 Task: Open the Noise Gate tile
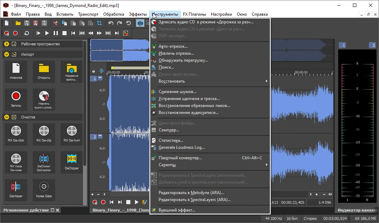44,190
